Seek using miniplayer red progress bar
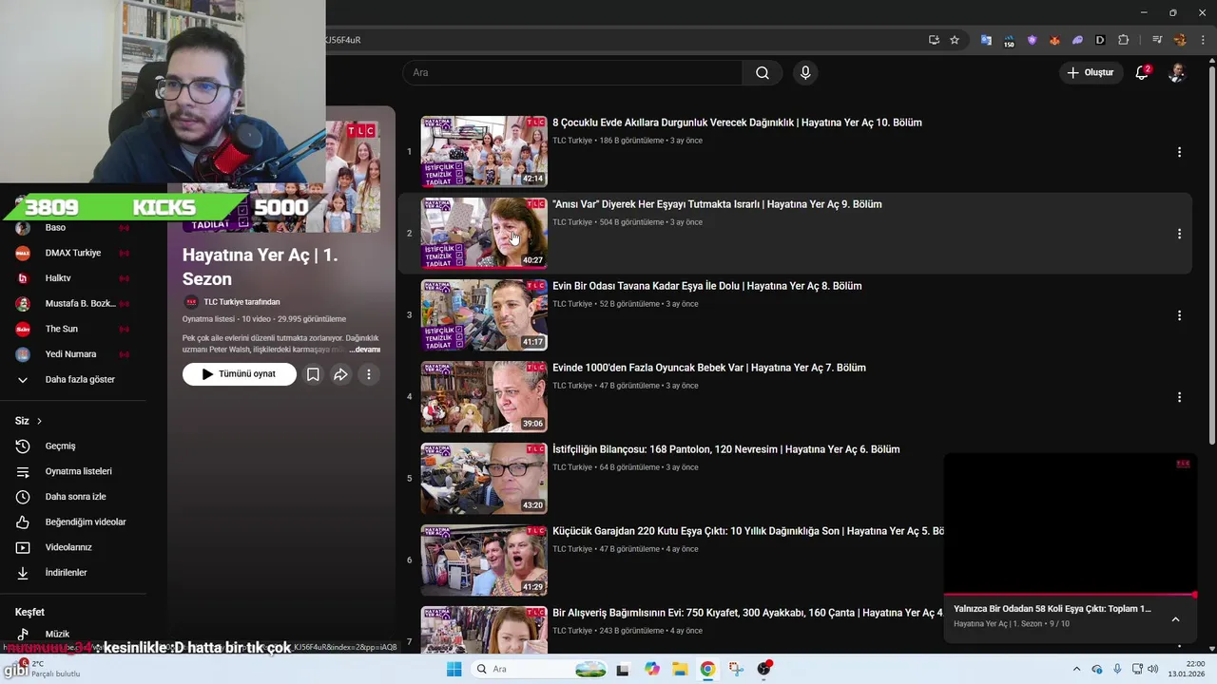Screen dimensions: 1217x684 [1070, 595]
